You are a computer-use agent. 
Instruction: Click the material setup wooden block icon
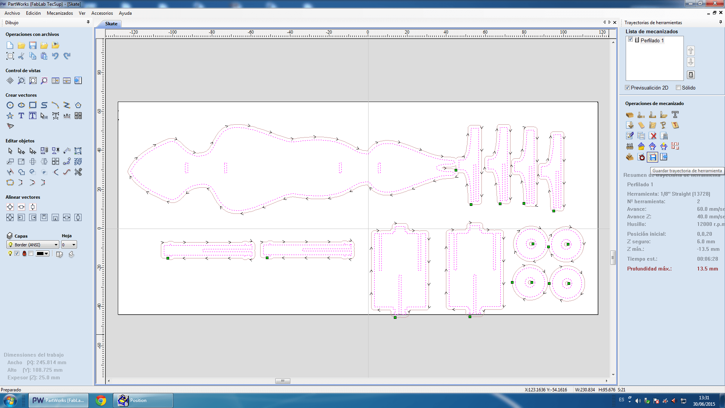(630, 114)
